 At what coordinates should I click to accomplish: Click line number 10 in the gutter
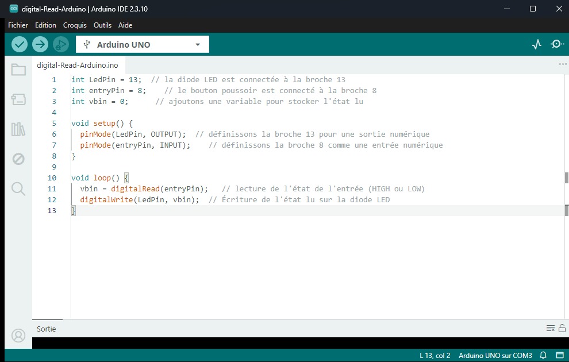pyautogui.click(x=52, y=178)
